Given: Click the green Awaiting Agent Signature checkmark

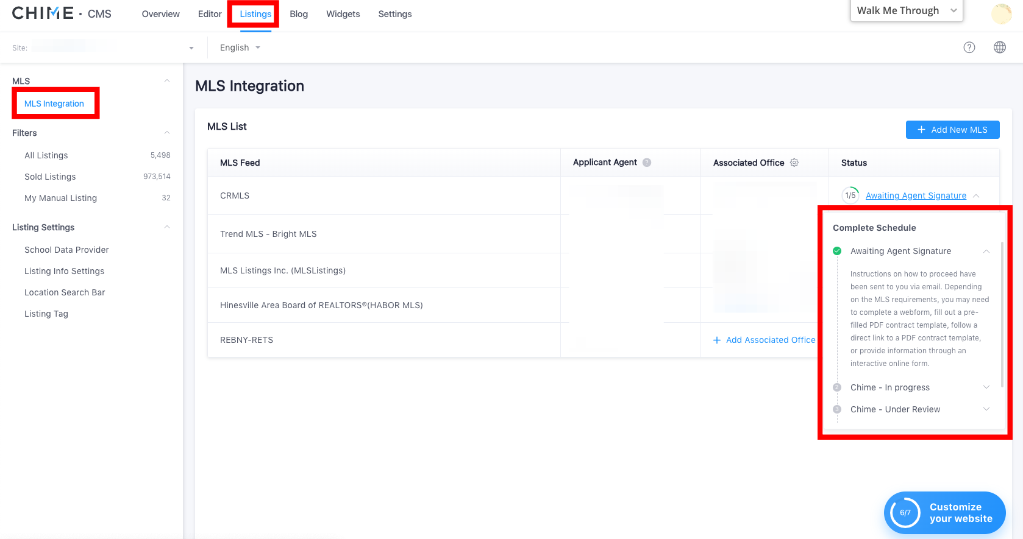Looking at the screenshot, I should coord(837,251).
